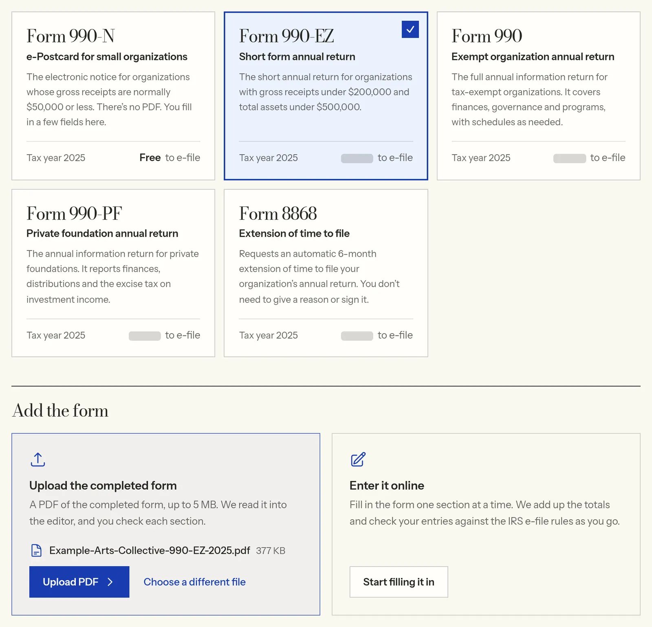Pick the Form 990-PF card

point(113,273)
